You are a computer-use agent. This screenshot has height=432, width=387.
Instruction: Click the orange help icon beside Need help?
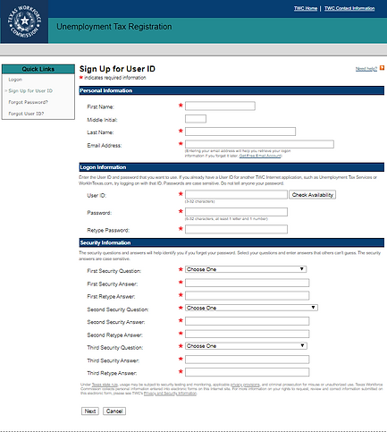[382, 68]
